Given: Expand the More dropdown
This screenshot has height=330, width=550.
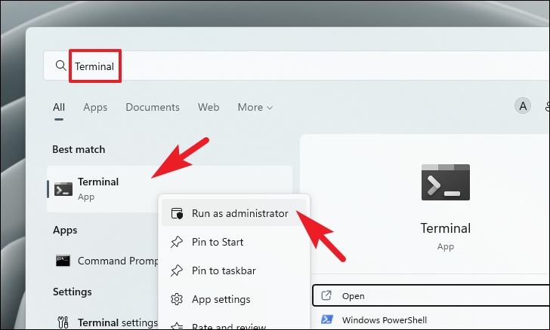Looking at the screenshot, I should (x=255, y=107).
